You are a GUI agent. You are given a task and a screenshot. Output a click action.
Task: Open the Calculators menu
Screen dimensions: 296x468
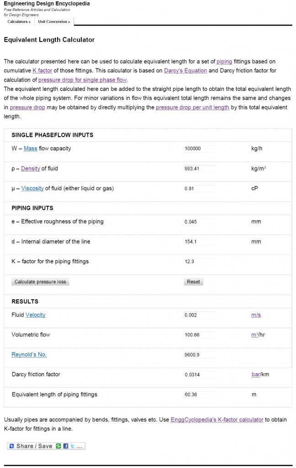[x=18, y=21]
